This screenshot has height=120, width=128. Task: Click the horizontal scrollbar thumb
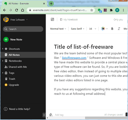[106, 118]
